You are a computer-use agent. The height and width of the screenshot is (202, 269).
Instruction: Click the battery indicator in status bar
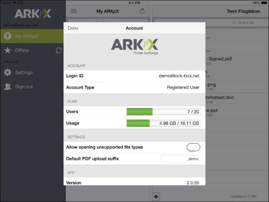coord(264,3)
